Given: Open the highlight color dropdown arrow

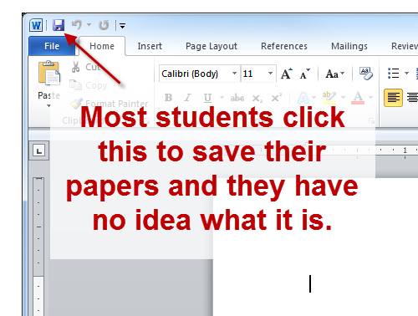Looking at the screenshot, I should tap(344, 98).
